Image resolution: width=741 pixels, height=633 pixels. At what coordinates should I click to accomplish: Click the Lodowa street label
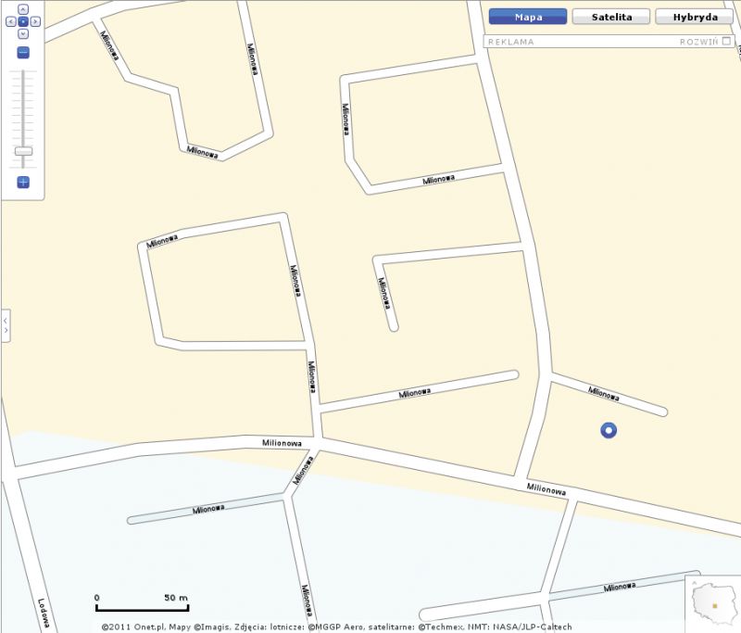[x=44, y=614]
